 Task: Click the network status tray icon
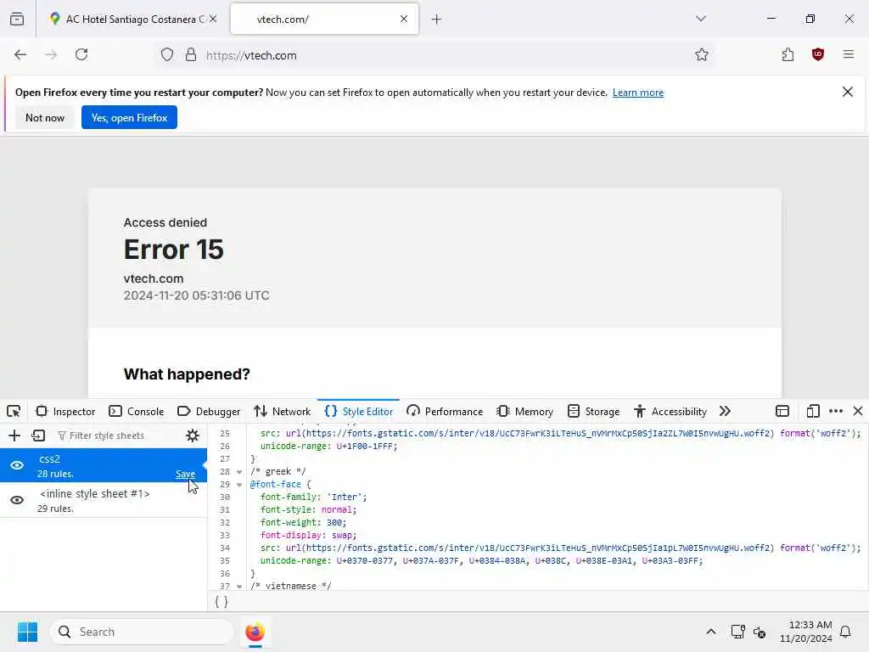point(737,632)
